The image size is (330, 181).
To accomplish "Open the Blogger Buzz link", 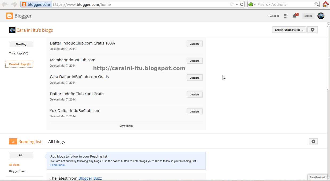I will pos(90,178).
